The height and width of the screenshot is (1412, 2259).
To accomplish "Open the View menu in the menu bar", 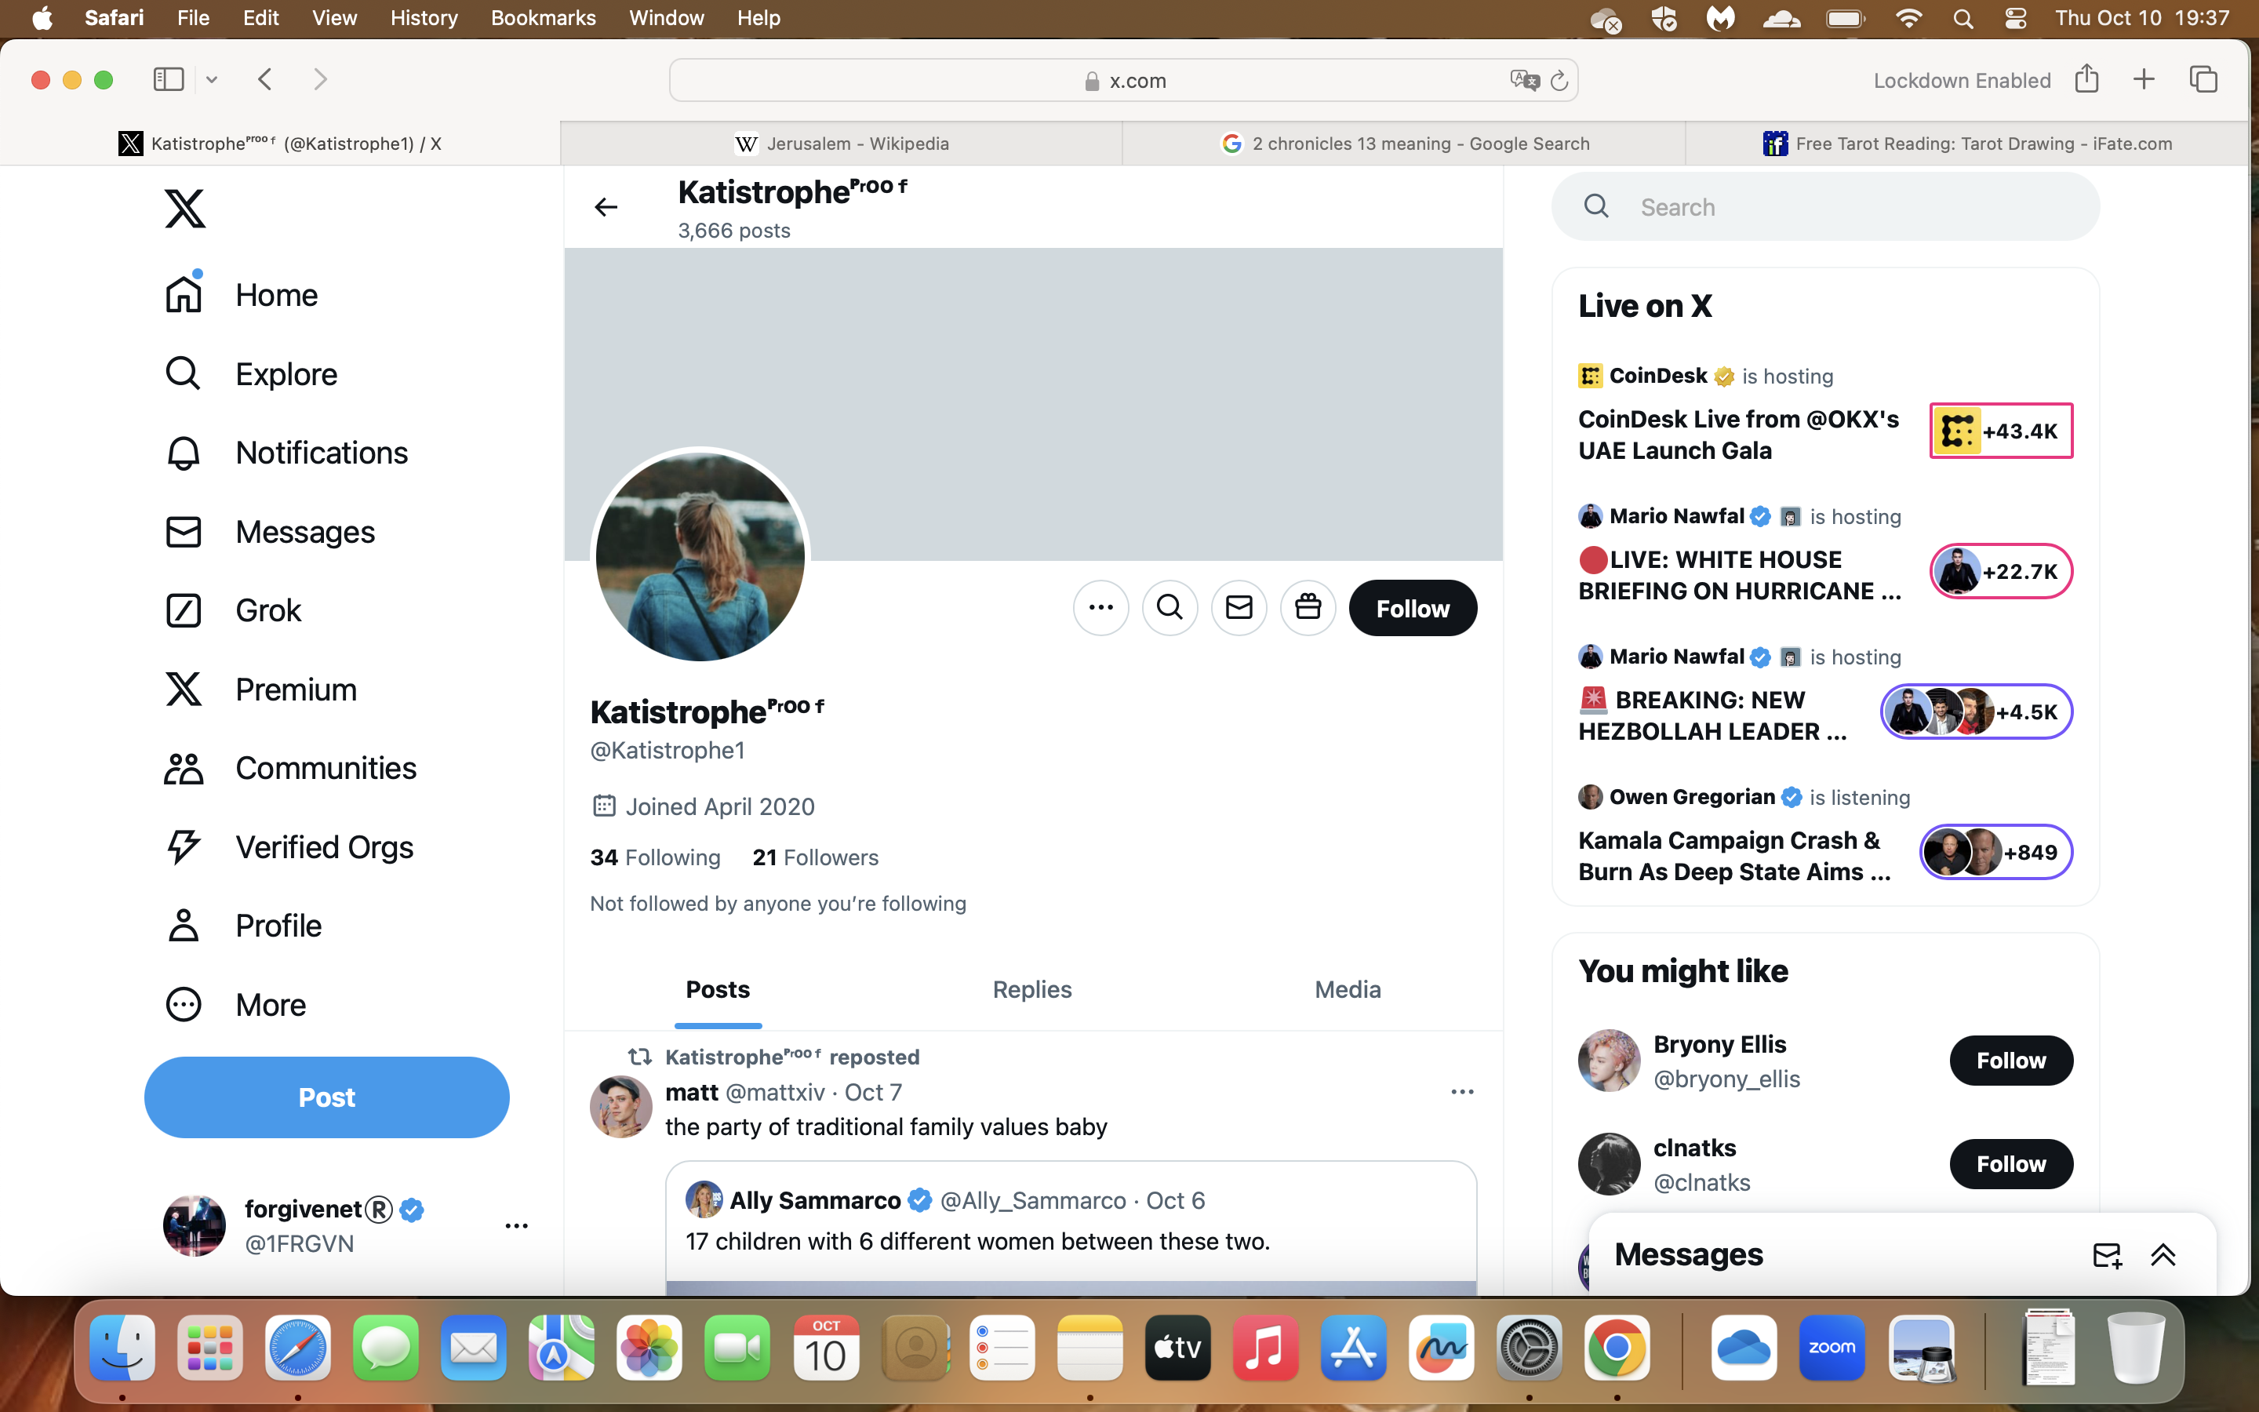I will pyautogui.click(x=334, y=18).
